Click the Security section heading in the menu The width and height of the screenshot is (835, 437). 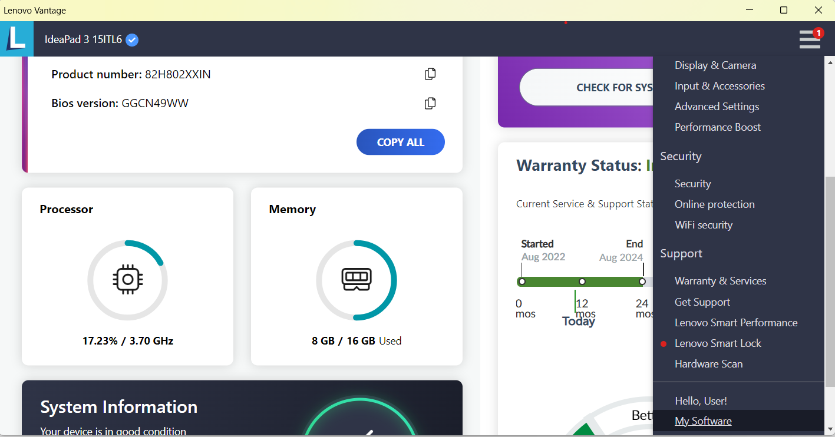(681, 156)
